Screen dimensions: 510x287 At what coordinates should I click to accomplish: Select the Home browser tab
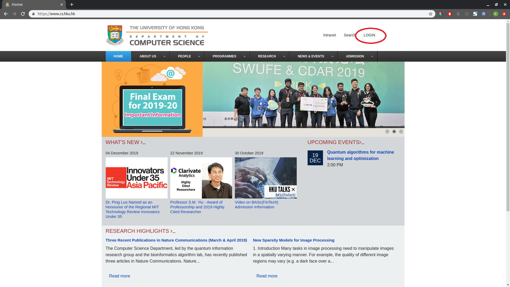(34, 5)
